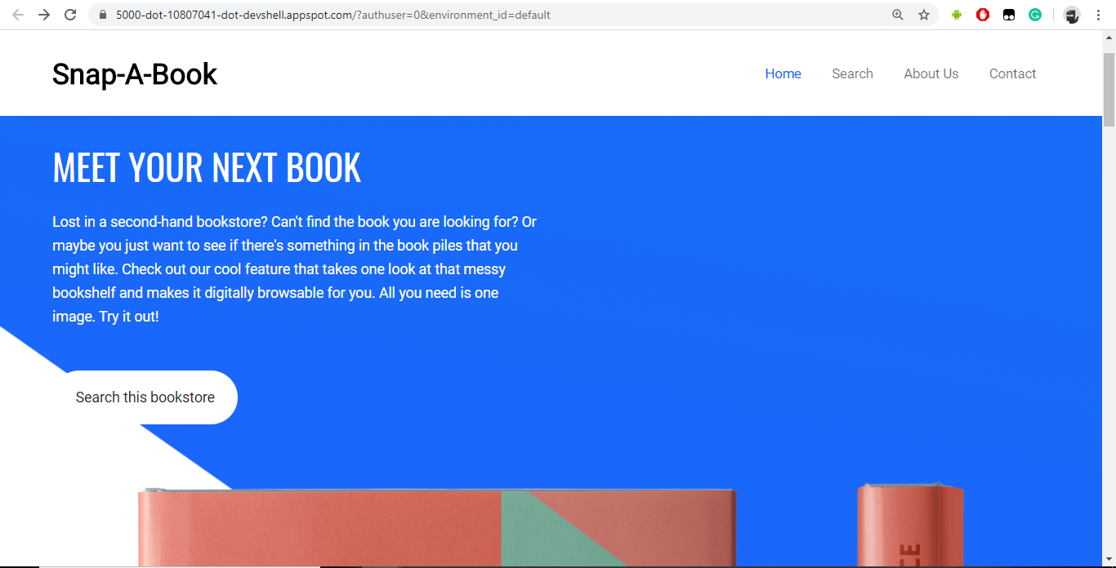Select Home in the site navigation
The image size is (1116, 568).
pos(783,73)
